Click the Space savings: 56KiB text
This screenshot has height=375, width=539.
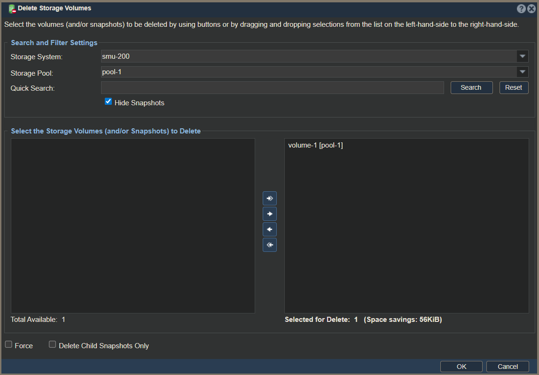click(x=403, y=320)
